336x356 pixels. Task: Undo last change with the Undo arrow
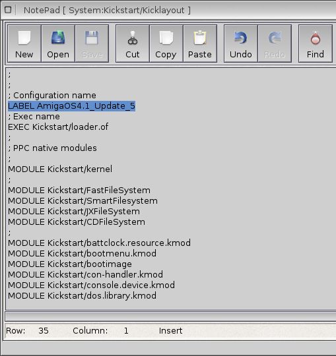pyautogui.click(x=241, y=44)
